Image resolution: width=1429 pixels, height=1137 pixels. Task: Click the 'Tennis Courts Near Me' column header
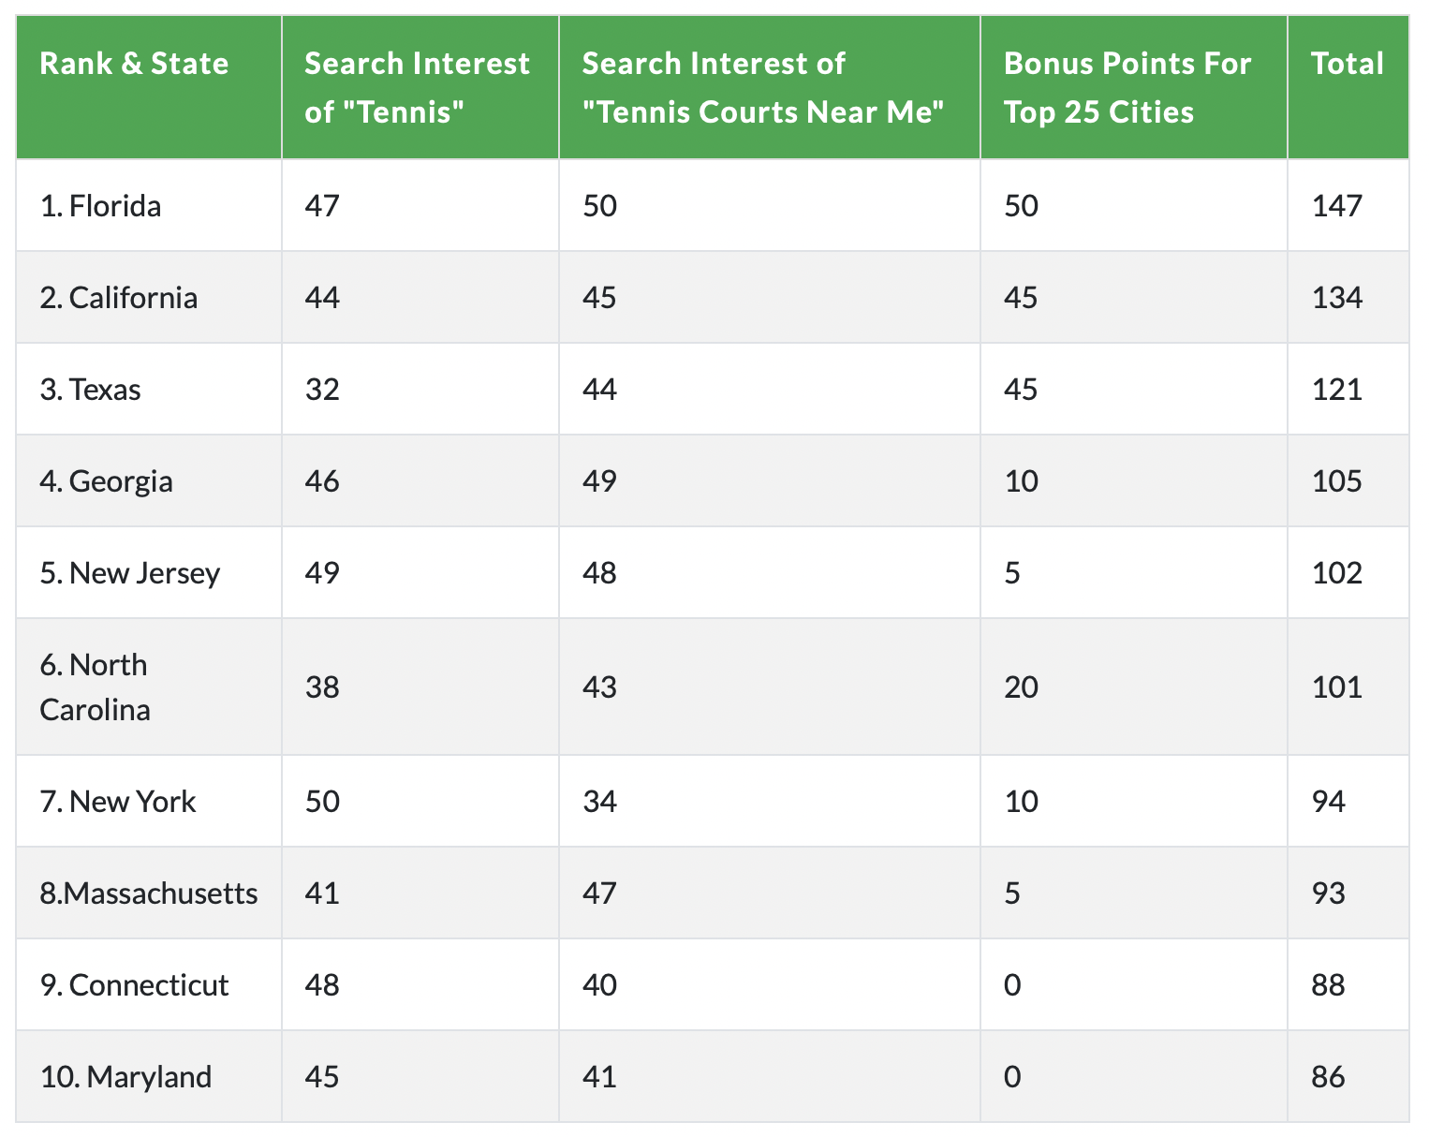[763, 87]
